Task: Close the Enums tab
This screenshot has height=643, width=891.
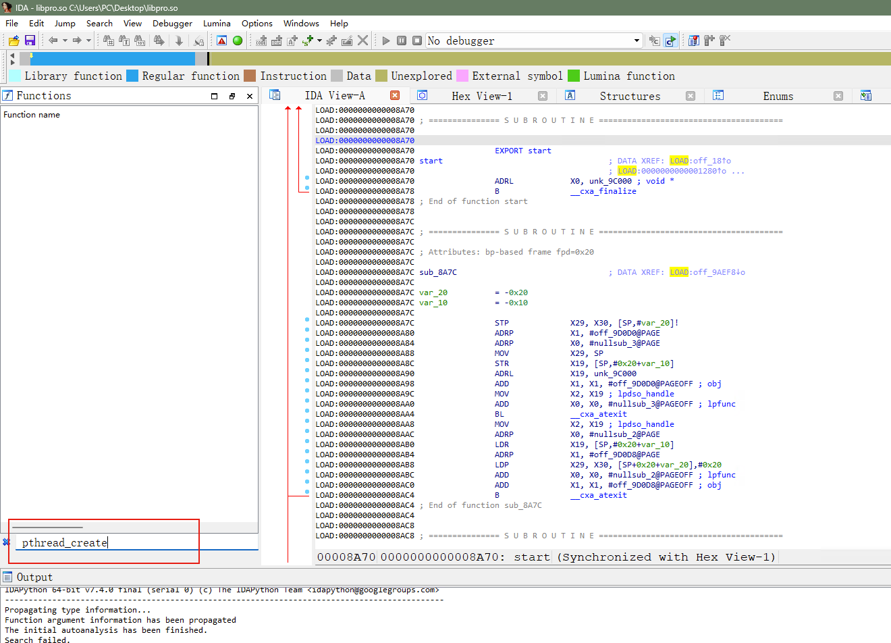Action: pyautogui.click(x=838, y=96)
